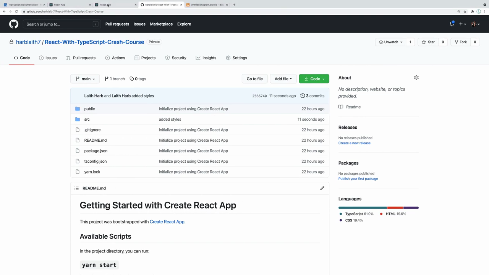This screenshot has height=275, width=489.
Task: Switch to the Untitled Diagram.drawio browser tab
Action: (207, 5)
